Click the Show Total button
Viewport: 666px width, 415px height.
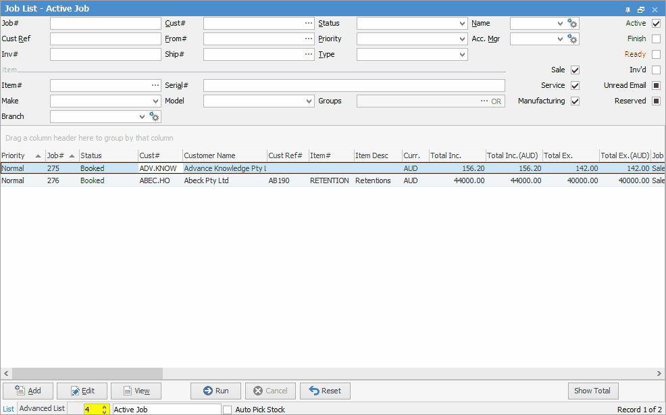tap(592, 391)
